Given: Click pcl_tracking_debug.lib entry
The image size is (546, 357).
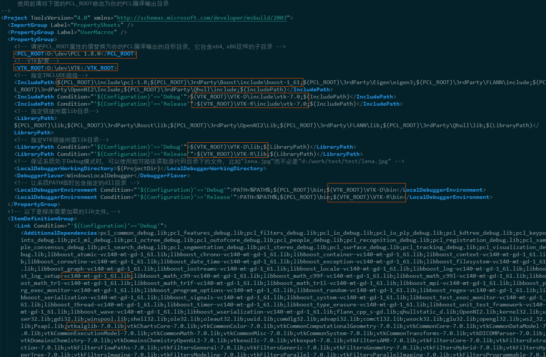Looking at the screenshot, I should [439, 247].
